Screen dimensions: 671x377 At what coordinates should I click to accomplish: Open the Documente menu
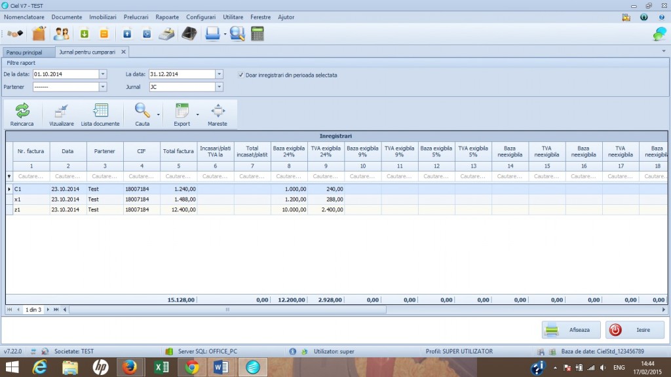pos(67,17)
